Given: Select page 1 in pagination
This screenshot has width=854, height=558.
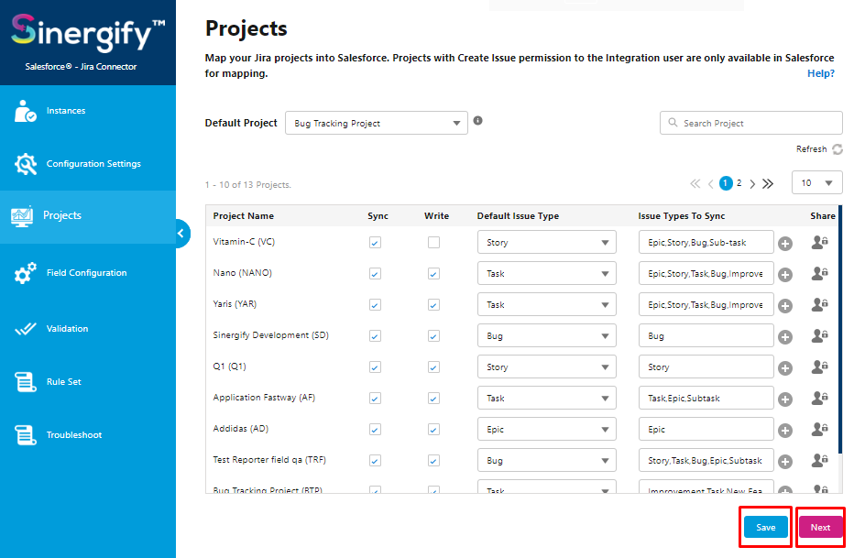Looking at the screenshot, I should [726, 183].
